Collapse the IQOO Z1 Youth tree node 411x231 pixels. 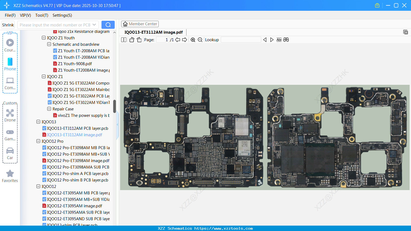click(44, 38)
